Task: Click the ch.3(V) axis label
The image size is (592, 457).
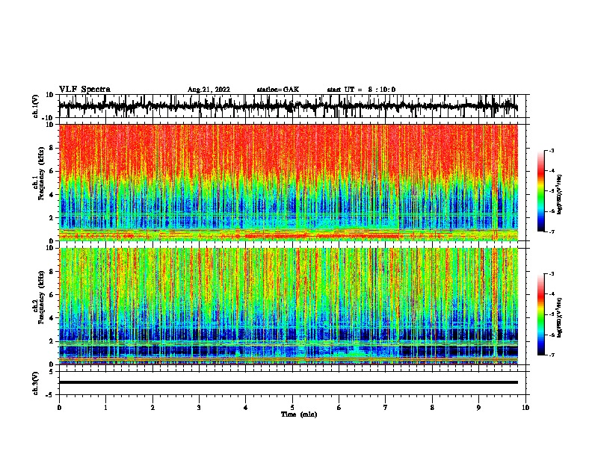Action: pos(36,384)
